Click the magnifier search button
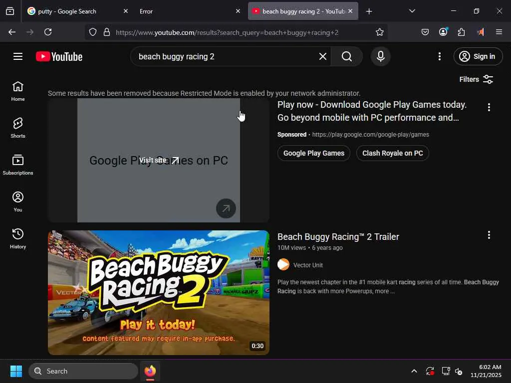This screenshot has width=511, height=383. 347,57
